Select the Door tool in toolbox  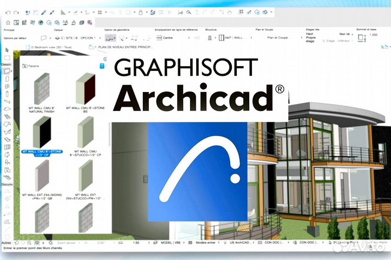point(7,79)
